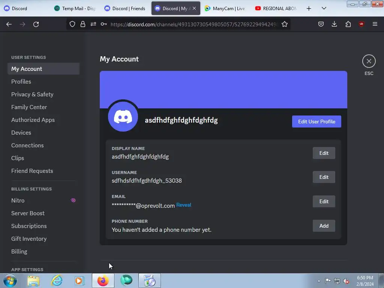The width and height of the screenshot is (384, 288).
Task: Open Friend Requests settings
Action: (x=43, y=171)
